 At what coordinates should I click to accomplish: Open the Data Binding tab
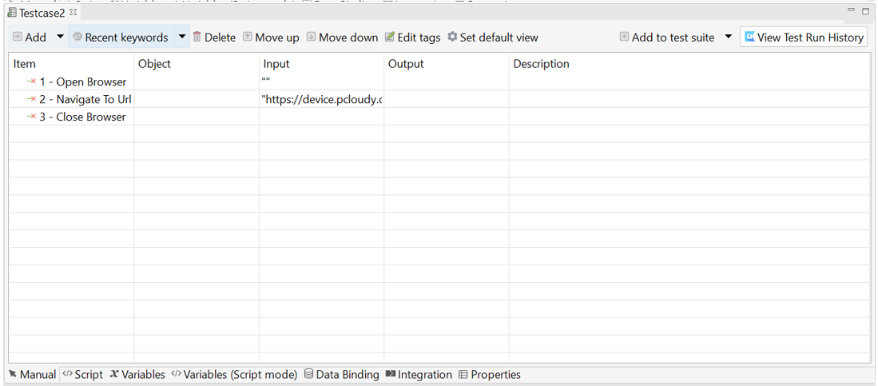point(342,374)
